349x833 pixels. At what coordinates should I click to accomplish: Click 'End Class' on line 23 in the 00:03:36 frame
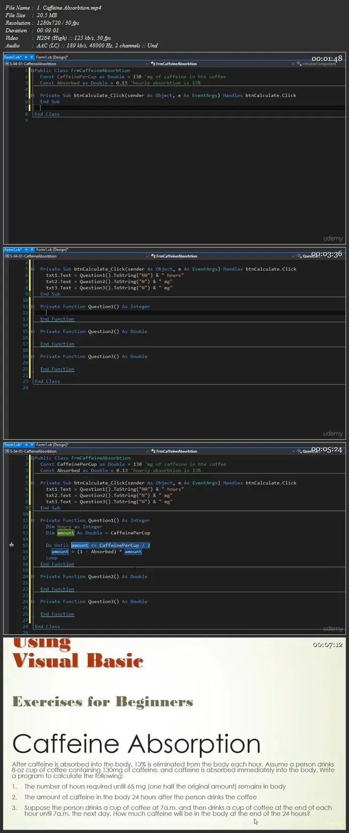pyautogui.click(x=47, y=381)
